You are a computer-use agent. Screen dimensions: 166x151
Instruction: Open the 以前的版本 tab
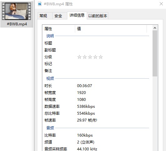(98, 16)
